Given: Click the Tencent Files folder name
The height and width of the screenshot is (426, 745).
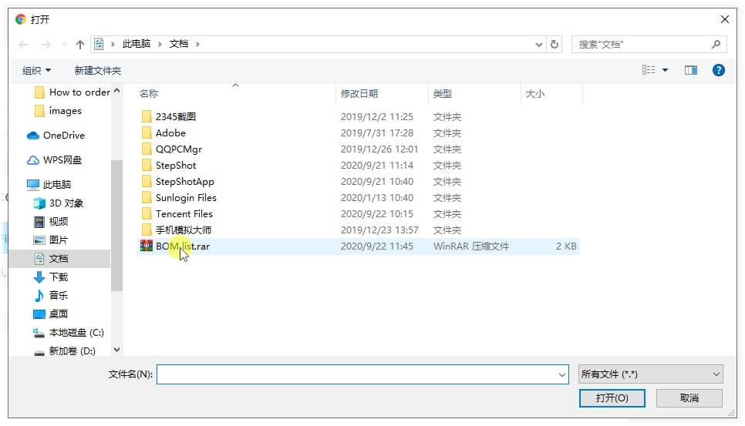Looking at the screenshot, I should pos(184,214).
